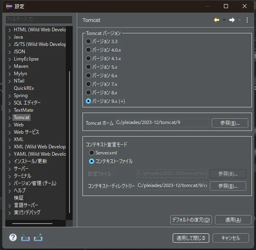Click the フィルター入力 filter field

coord(39,20)
